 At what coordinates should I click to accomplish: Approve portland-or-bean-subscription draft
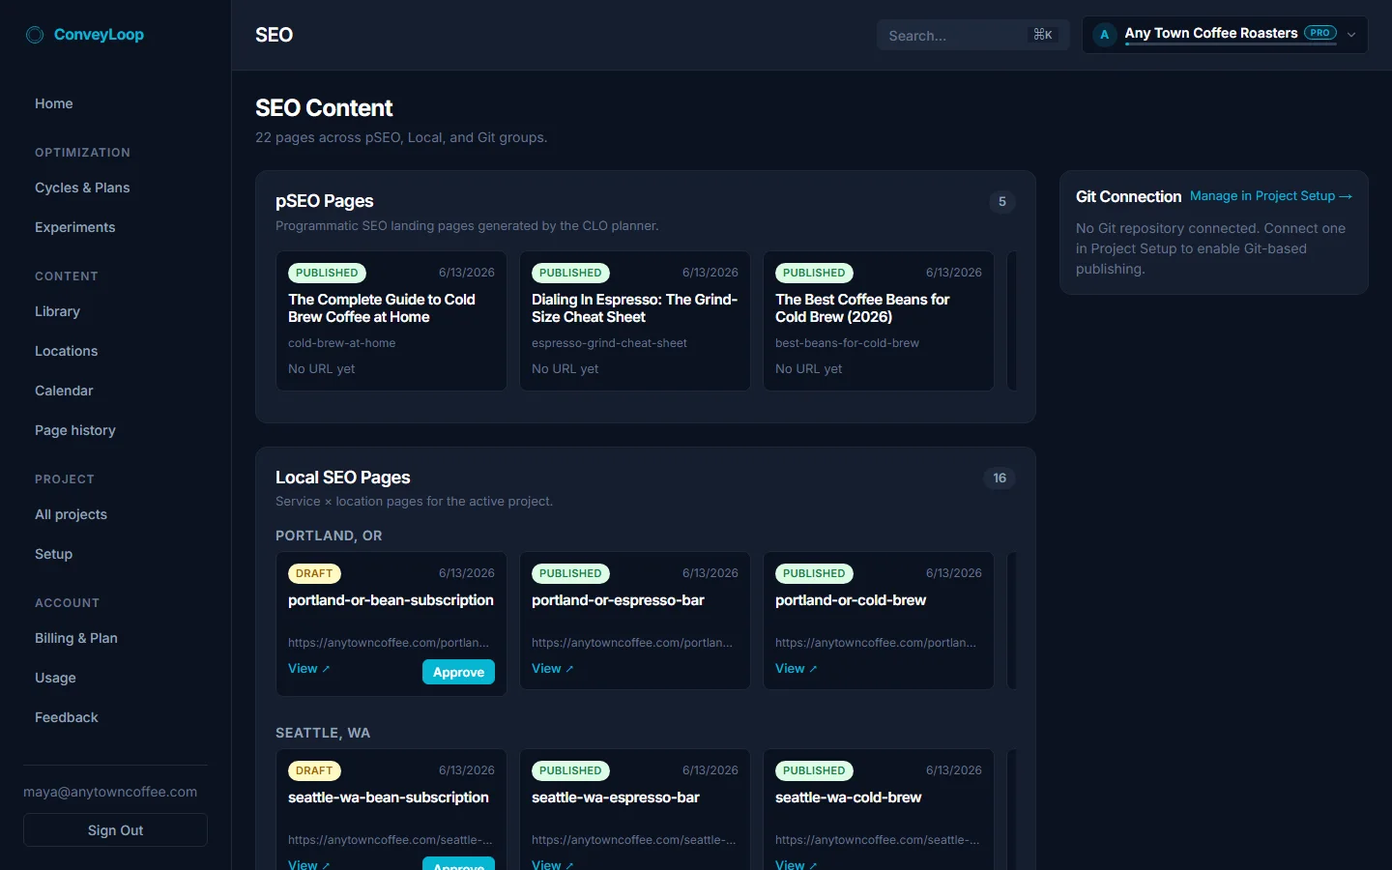click(x=458, y=672)
